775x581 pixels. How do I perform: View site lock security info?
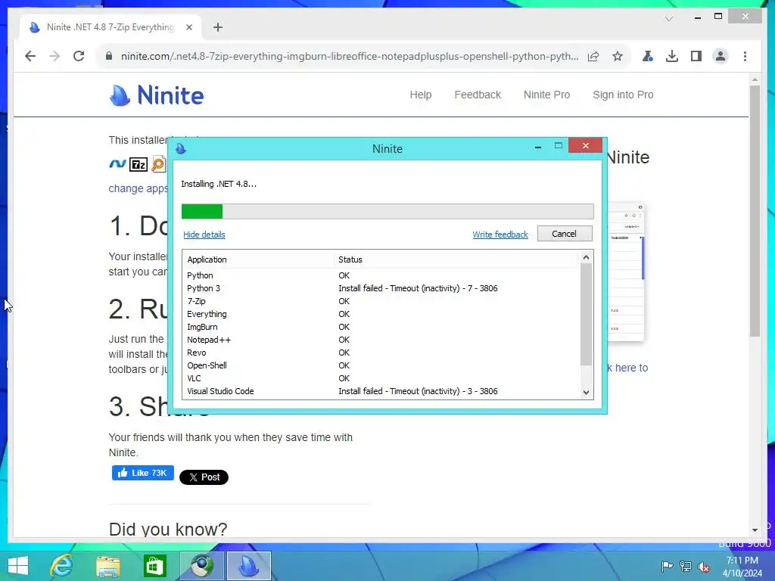tap(109, 56)
